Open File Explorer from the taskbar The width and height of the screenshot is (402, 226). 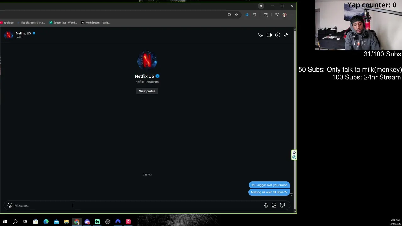tap(67, 222)
